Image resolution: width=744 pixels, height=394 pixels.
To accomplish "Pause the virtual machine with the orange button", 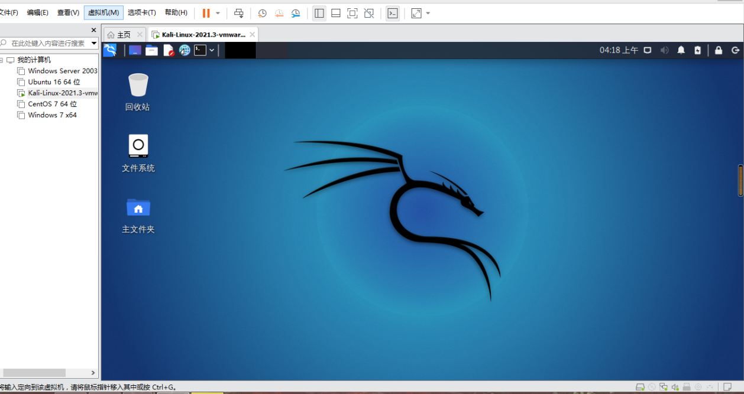I will click(x=206, y=13).
